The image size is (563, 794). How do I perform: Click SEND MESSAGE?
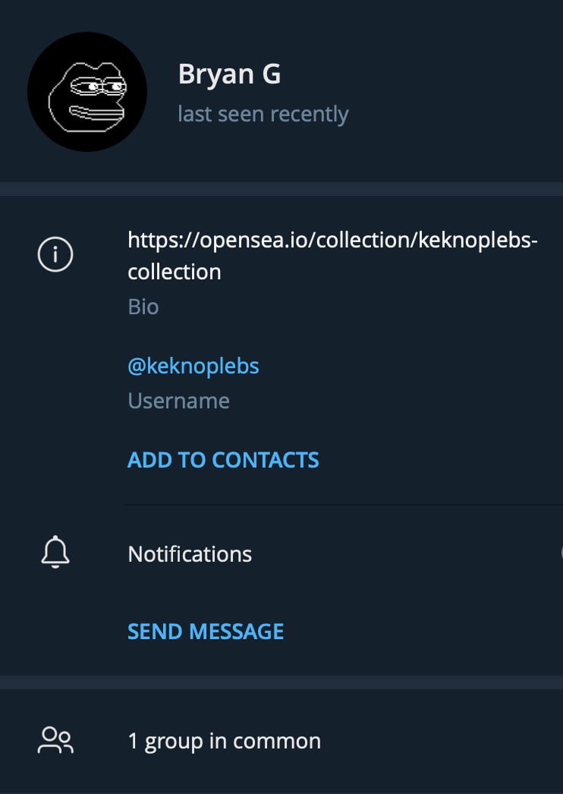[206, 632]
